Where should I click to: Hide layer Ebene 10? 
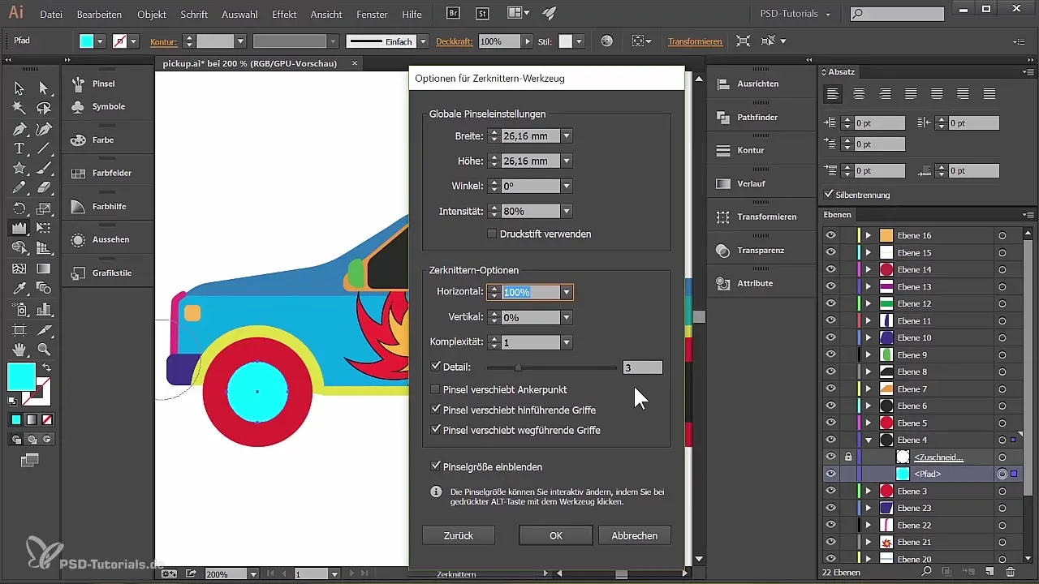click(830, 337)
